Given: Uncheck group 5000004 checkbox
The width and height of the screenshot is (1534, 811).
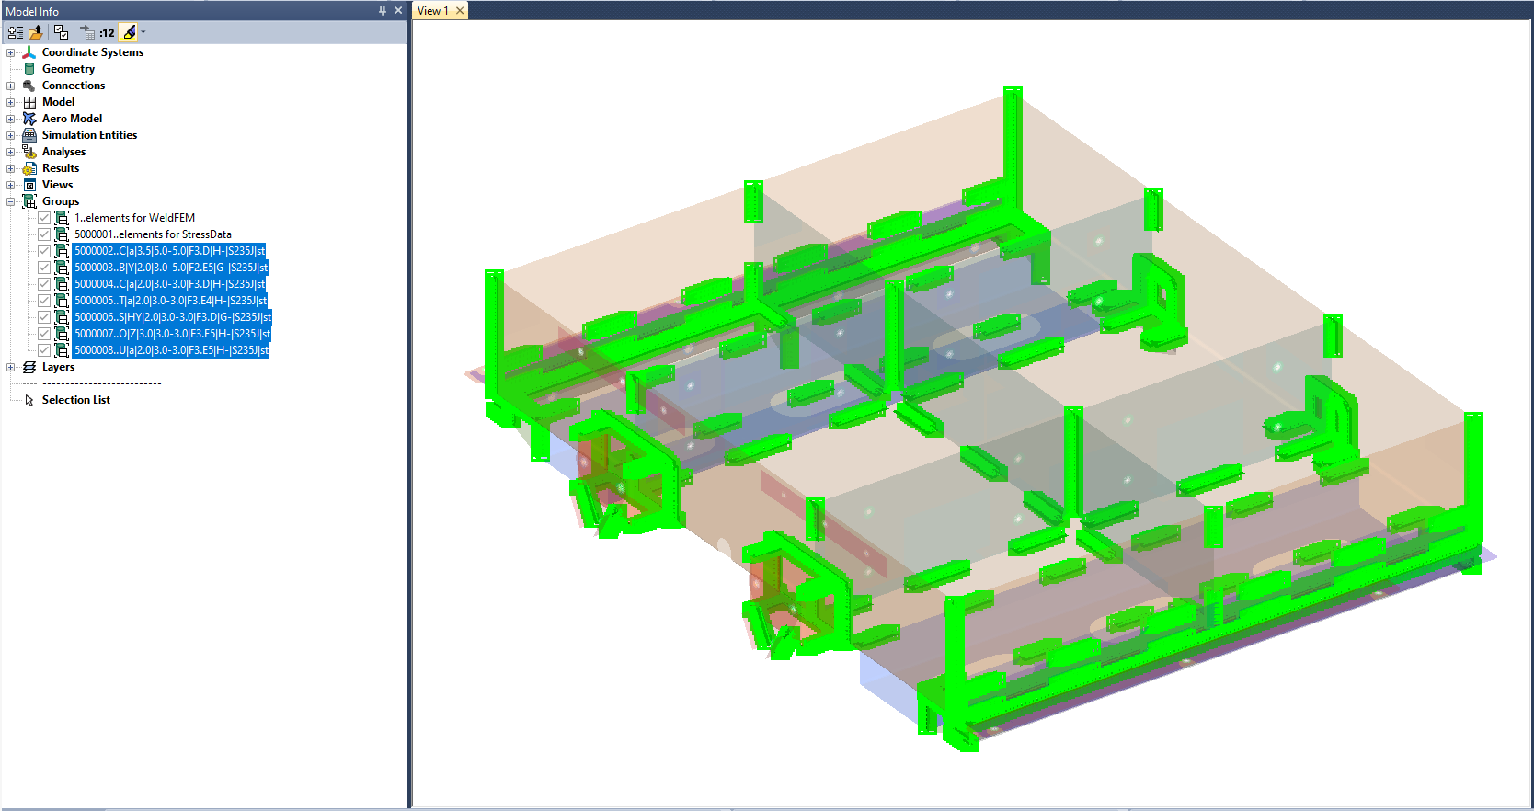Looking at the screenshot, I should (x=44, y=284).
